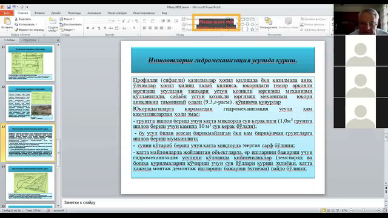Open Shape Effects (Эффекты фигур) menu
The height and width of the screenshot is (218, 388).
point(313,30)
